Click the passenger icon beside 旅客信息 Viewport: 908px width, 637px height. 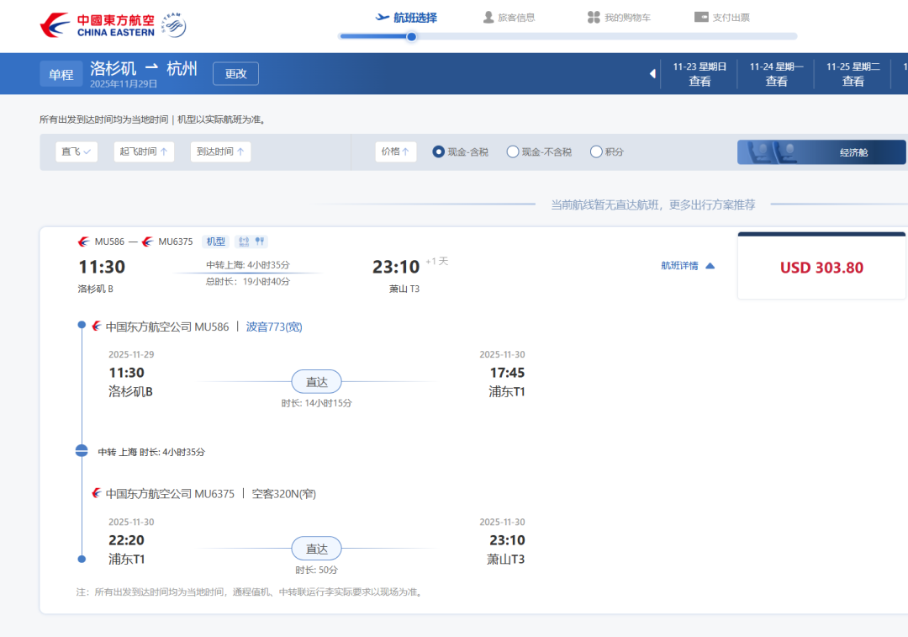click(x=488, y=17)
